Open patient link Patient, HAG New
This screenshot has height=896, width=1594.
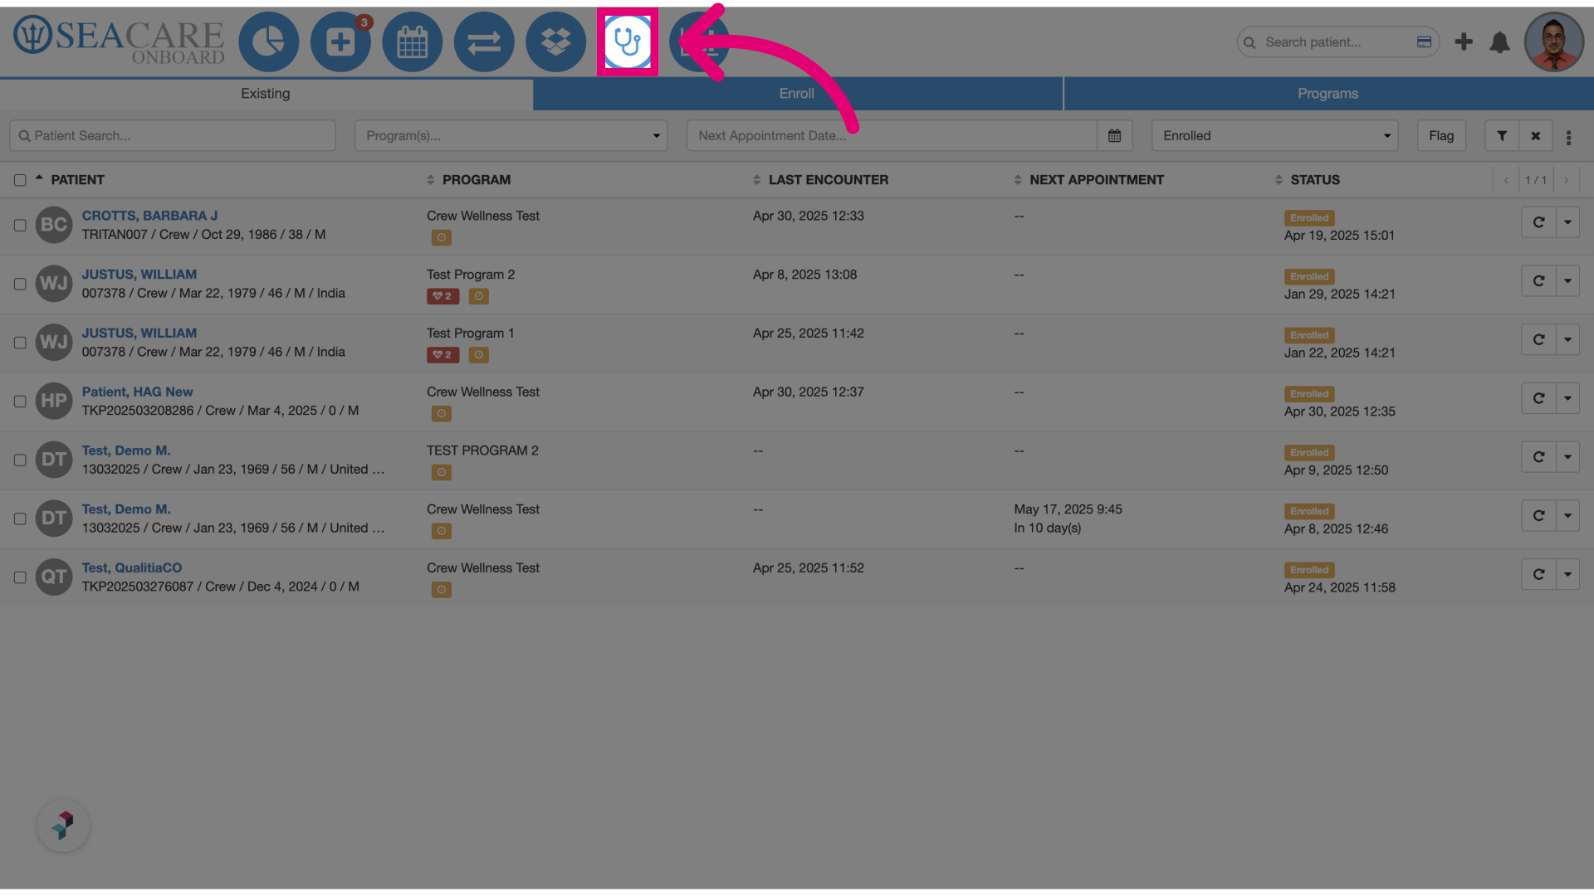137,392
